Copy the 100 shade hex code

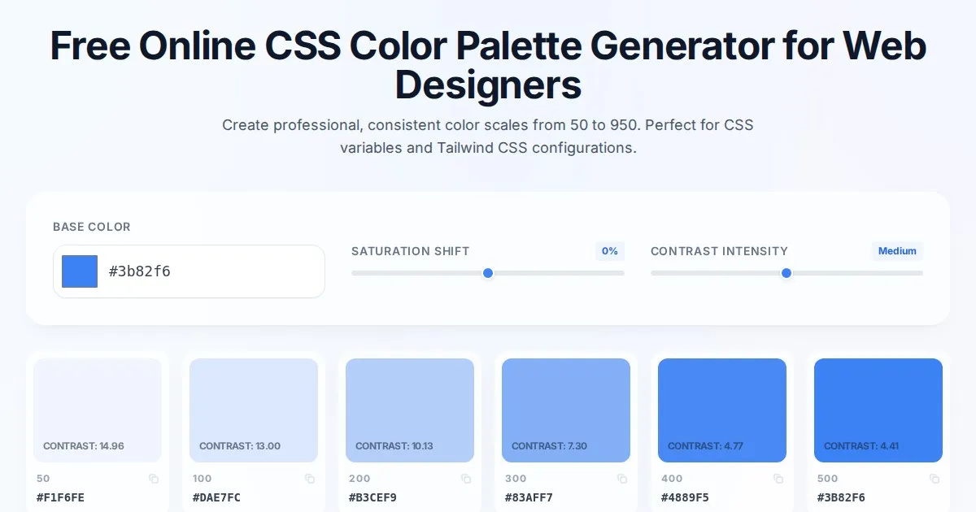(310, 479)
